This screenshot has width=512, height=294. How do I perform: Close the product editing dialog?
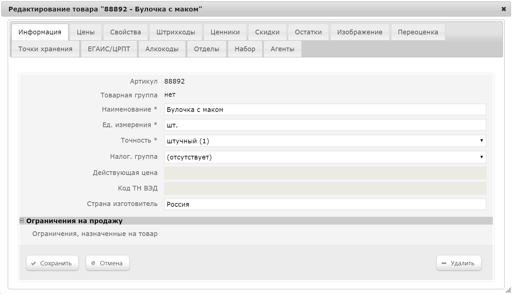504,9
